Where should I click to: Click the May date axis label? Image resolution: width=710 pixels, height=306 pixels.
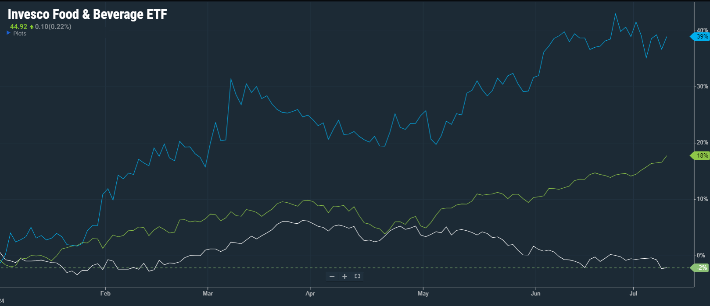(x=423, y=293)
